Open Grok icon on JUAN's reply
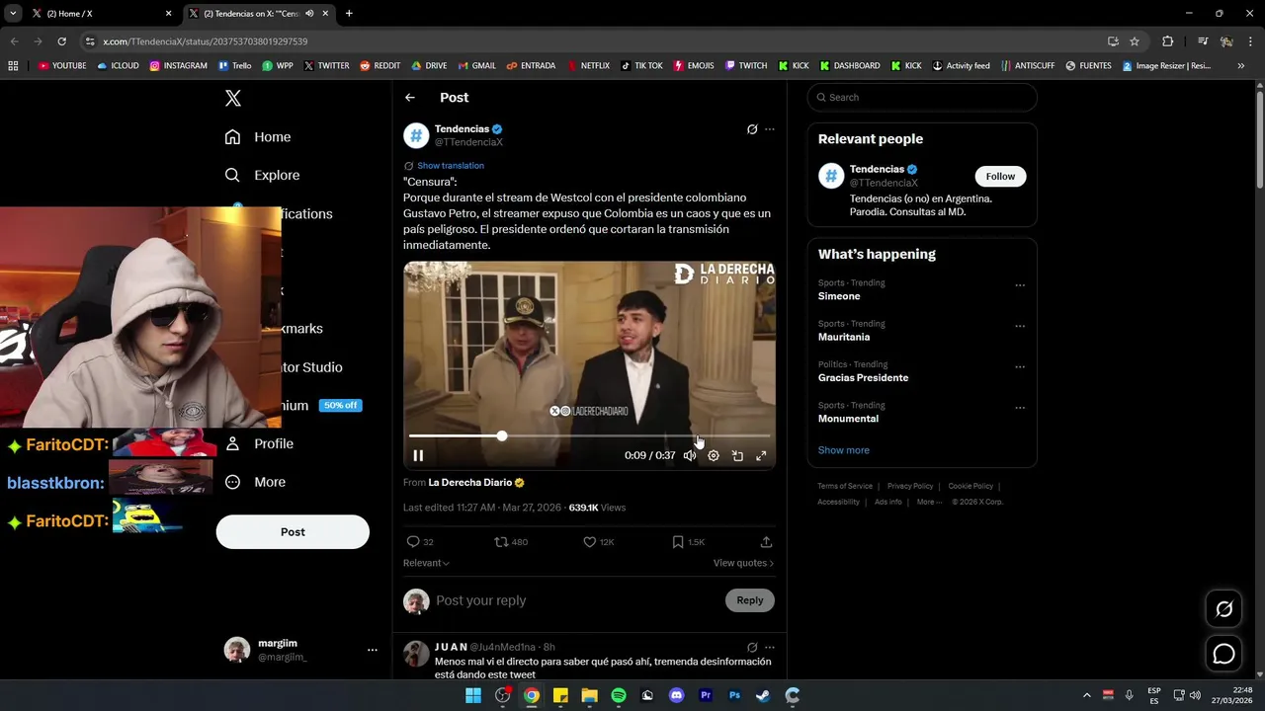The width and height of the screenshot is (1265, 711). [x=752, y=648]
